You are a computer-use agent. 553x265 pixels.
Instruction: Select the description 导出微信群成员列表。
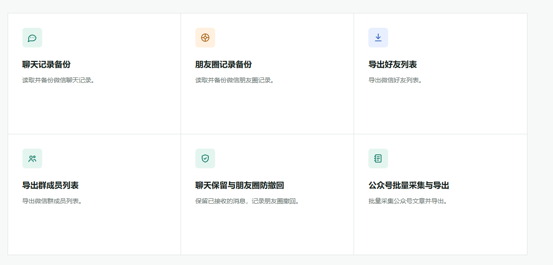point(52,201)
